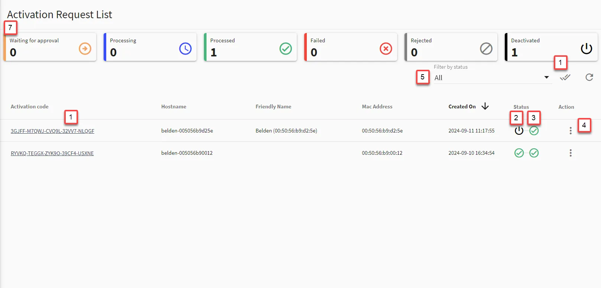Click first green status icon in RYVKQ row
This screenshot has width=601, height=288.
point(519,153)
